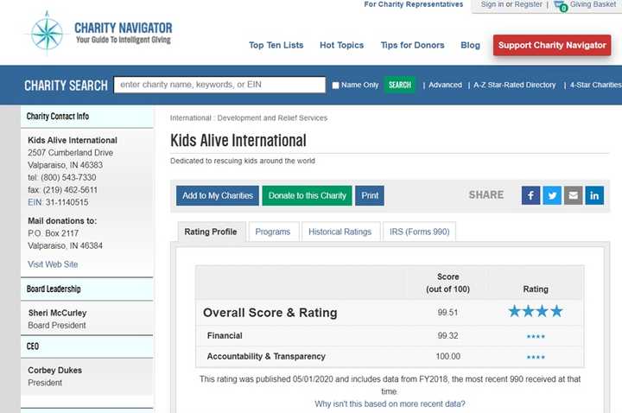Screen dimensions: 622x413
Task: Open A-Z Star-Rated Directory link
Action: 515,85
